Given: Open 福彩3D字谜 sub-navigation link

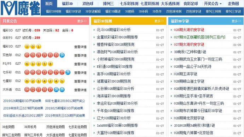Looking at the screenshot, I should tap(73, 12).
